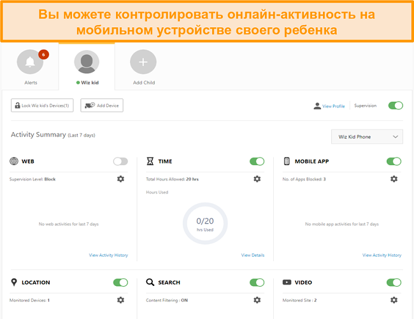Click 'Total Hours Allowed: 20 hrs' text
414x319 pixels.
173,179
